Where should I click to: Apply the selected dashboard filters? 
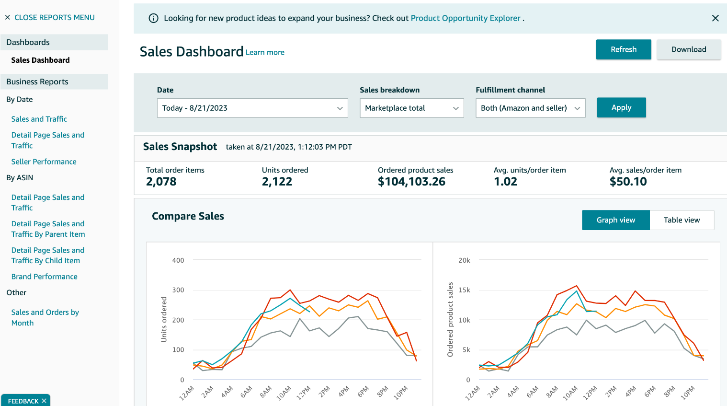[x=621, y=107]
